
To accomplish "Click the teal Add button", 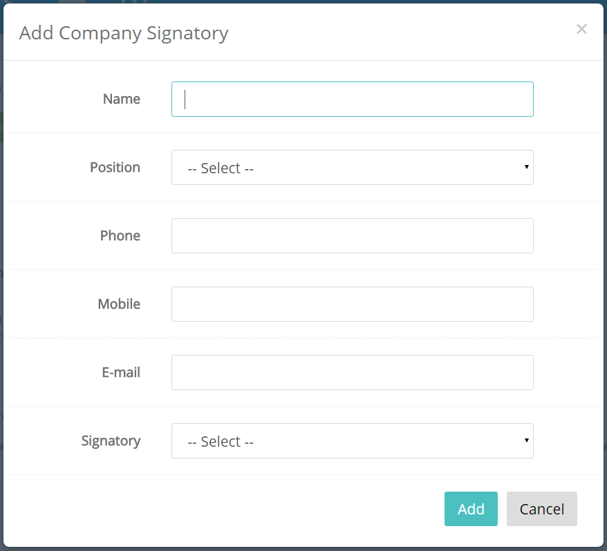I will 471,509.
